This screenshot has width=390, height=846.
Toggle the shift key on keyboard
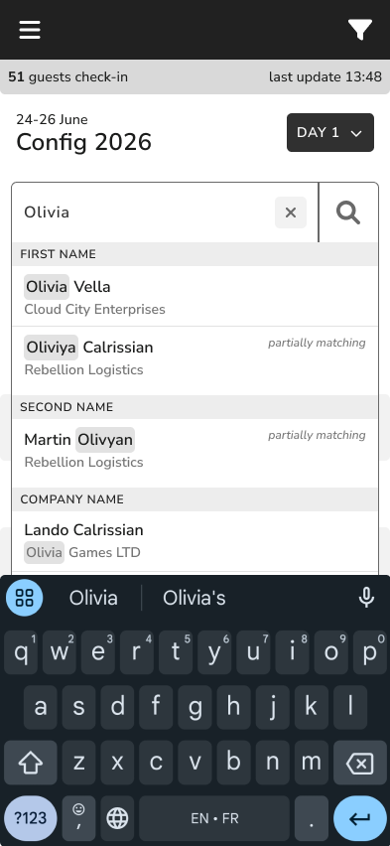coord(30,763)
